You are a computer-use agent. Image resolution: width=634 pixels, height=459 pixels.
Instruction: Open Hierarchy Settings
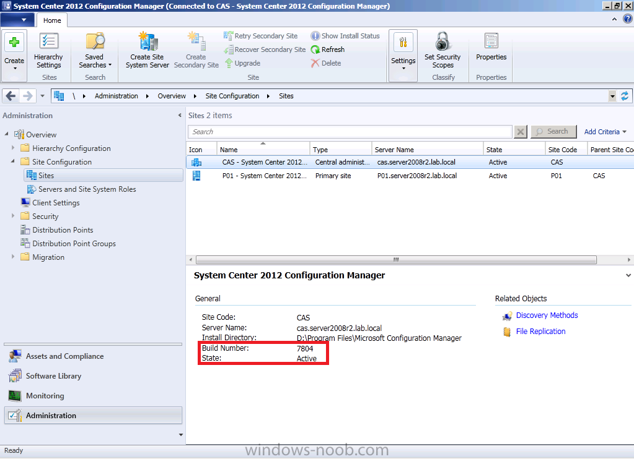[48, 51]
